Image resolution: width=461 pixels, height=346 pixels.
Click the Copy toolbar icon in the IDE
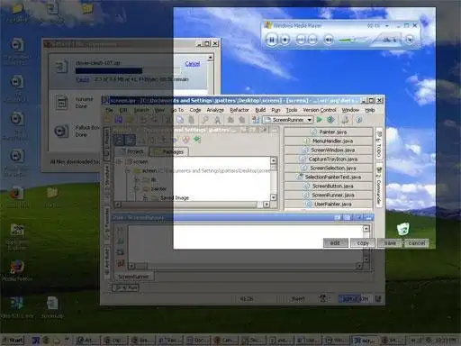[180, 120]
